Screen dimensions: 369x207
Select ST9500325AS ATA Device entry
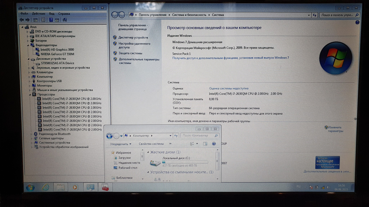(58, 63)
